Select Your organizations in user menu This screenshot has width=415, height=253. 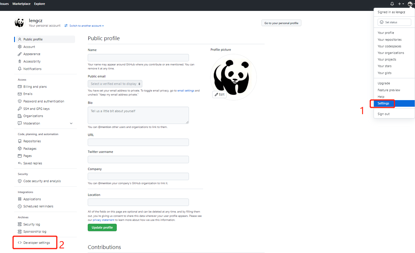391,53
